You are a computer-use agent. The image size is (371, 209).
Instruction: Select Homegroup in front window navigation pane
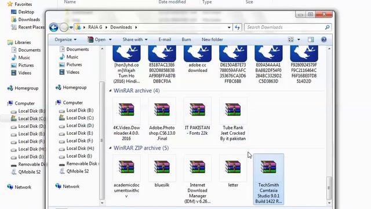coord(71,88)
